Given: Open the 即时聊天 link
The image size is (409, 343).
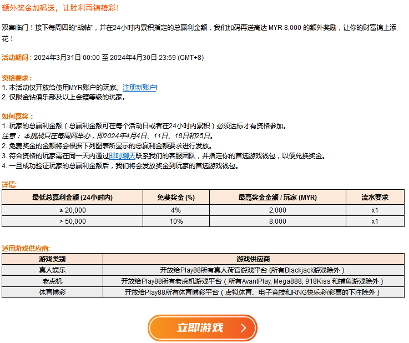Looking at the screenshot, I should (122, 156).
